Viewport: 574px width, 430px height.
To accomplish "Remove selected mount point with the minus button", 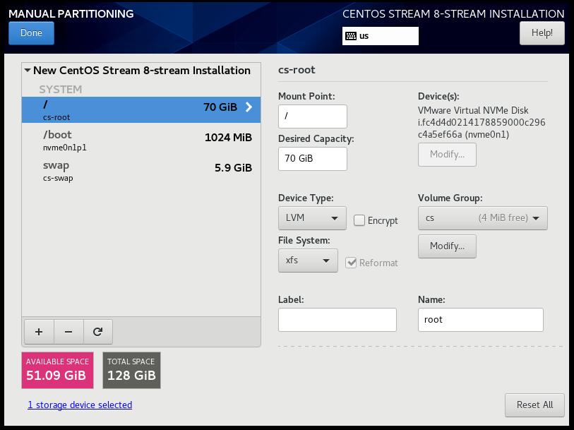I will click(x=68, y=332).
